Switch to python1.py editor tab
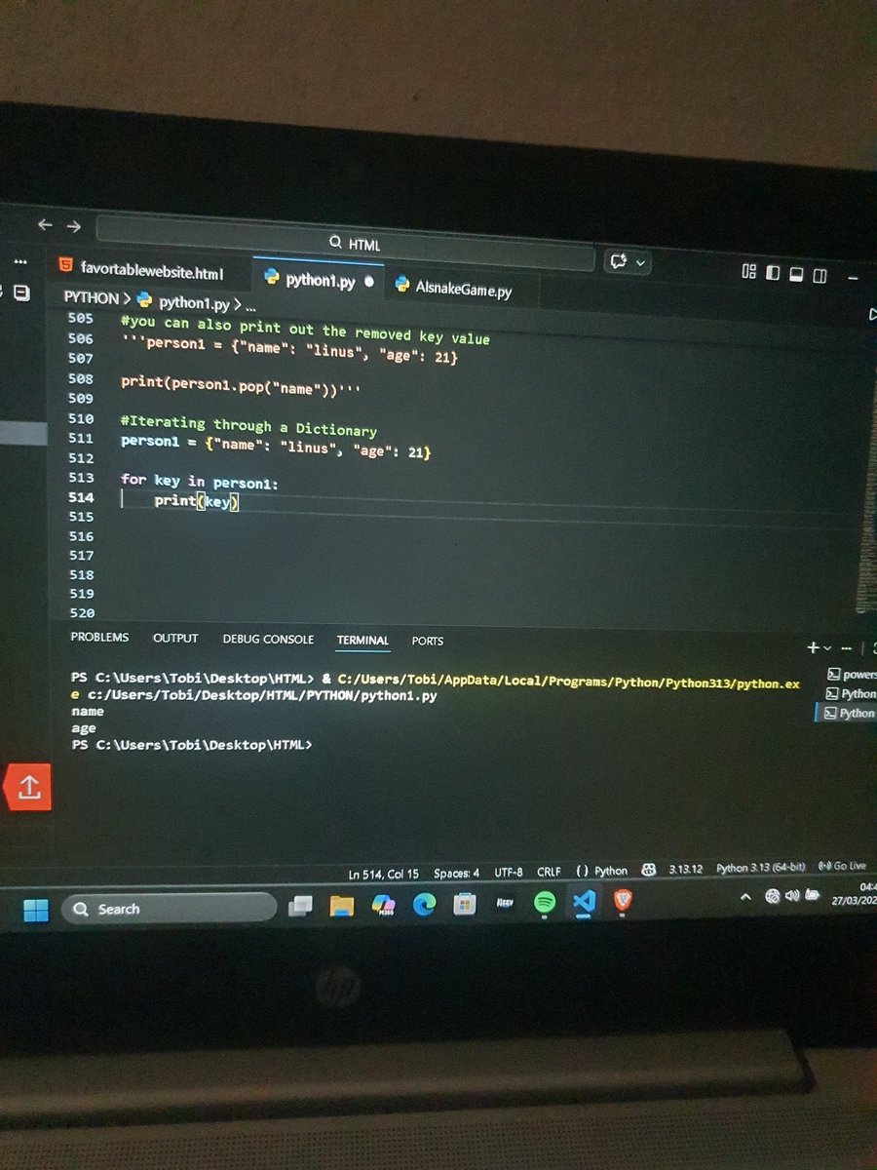Image resolution: width=877 pixels, height=1170 pixels. [x=321, y=281]
